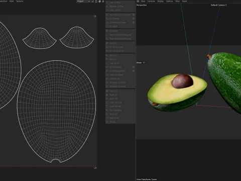This screenshot has height=181, width=241.
Task: Click the Perspective view label
Action: pyautogui.click(x=142, y=5)
